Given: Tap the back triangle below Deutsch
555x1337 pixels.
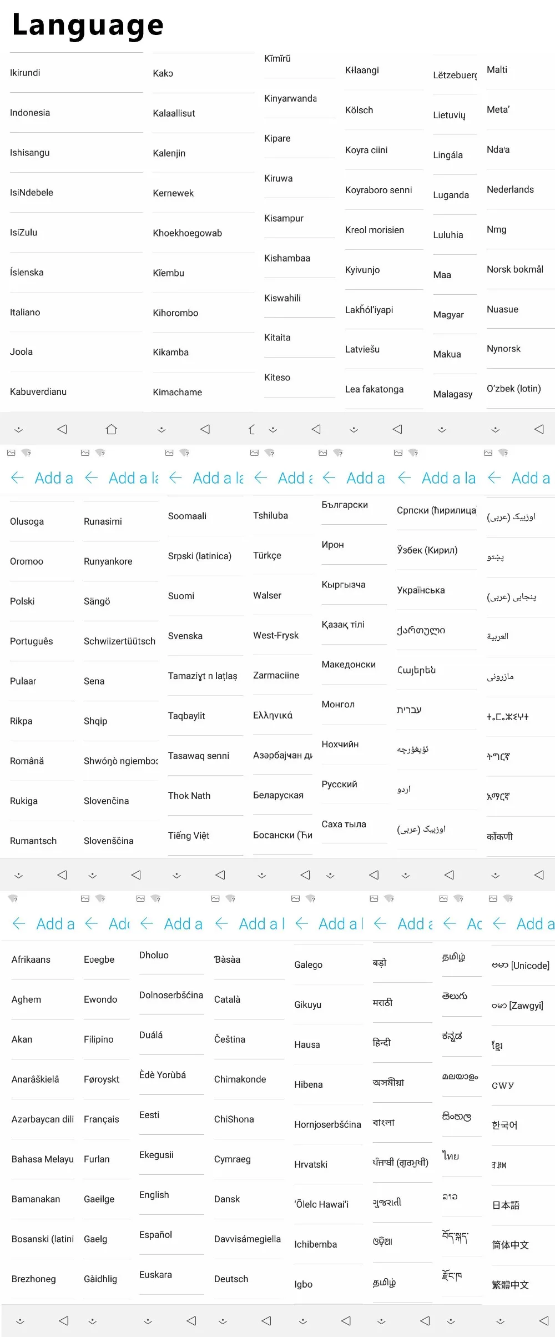Looking at the screenshot, I should (x=266, y=1321).
